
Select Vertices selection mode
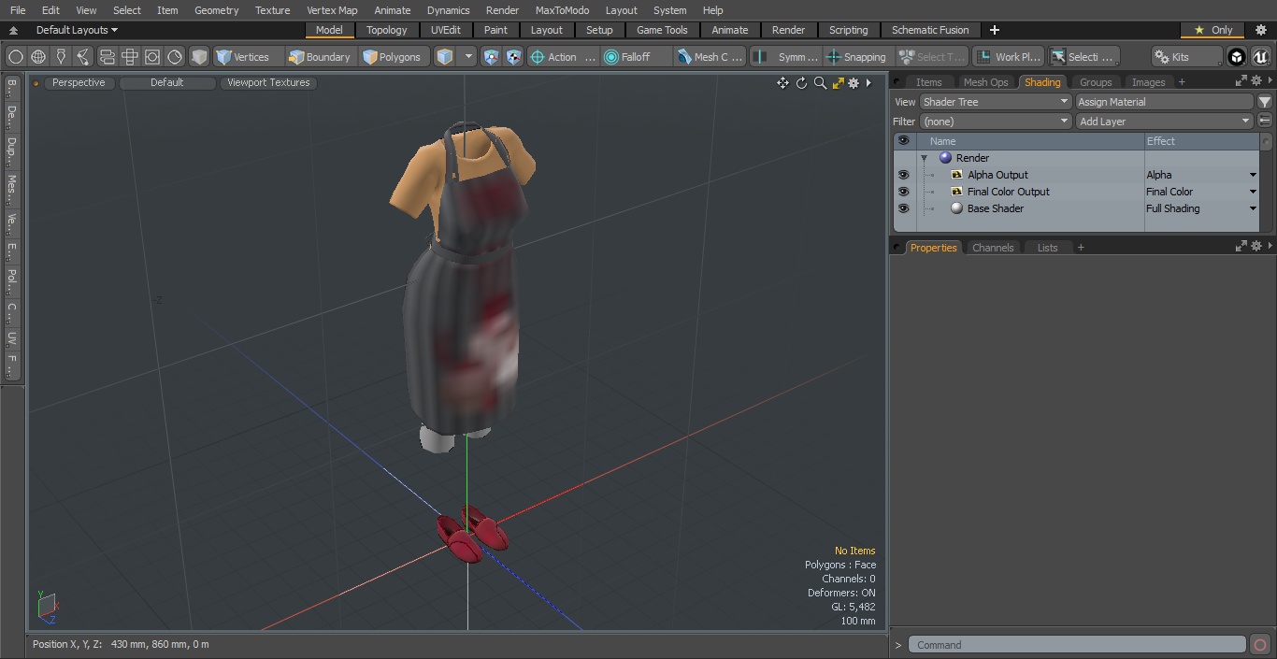click(243, 57)
